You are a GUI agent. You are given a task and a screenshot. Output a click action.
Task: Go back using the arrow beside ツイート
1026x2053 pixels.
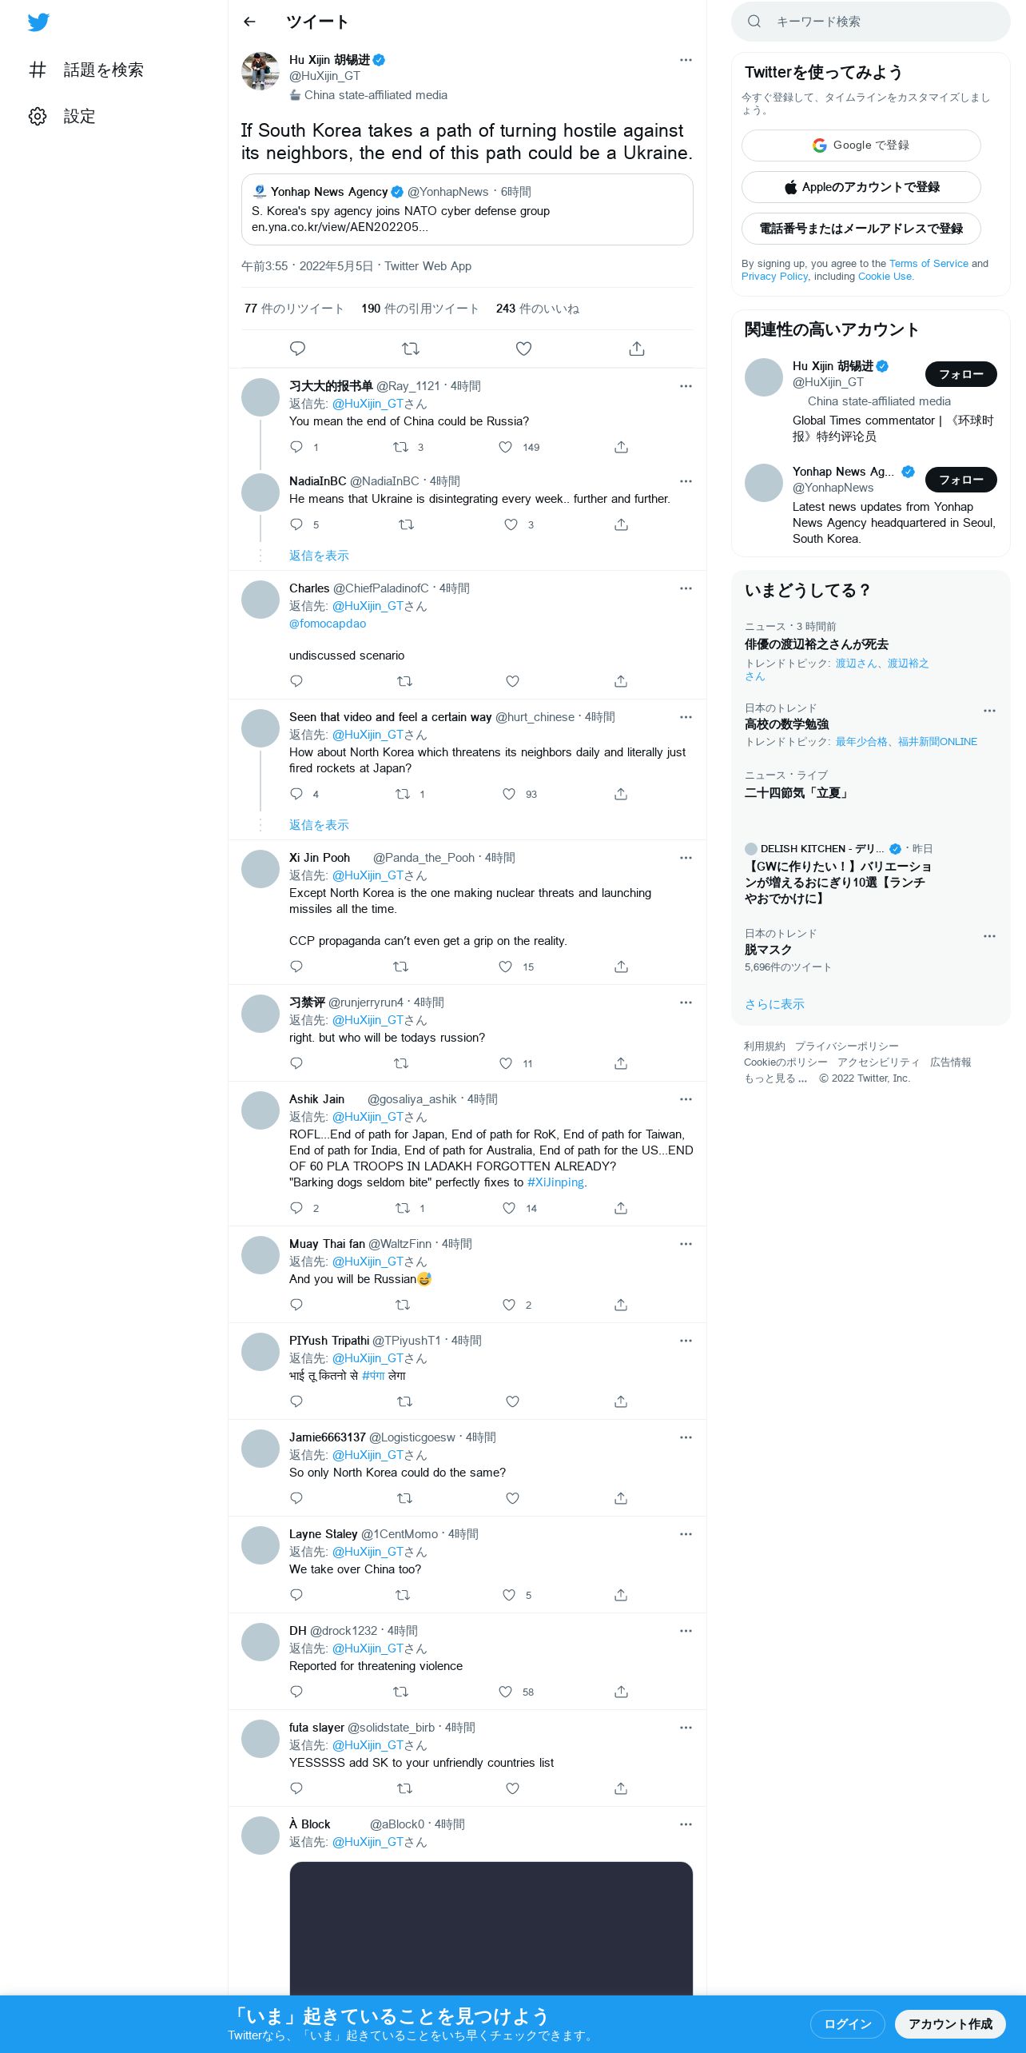pyautogui.click(x=249, y=22)
